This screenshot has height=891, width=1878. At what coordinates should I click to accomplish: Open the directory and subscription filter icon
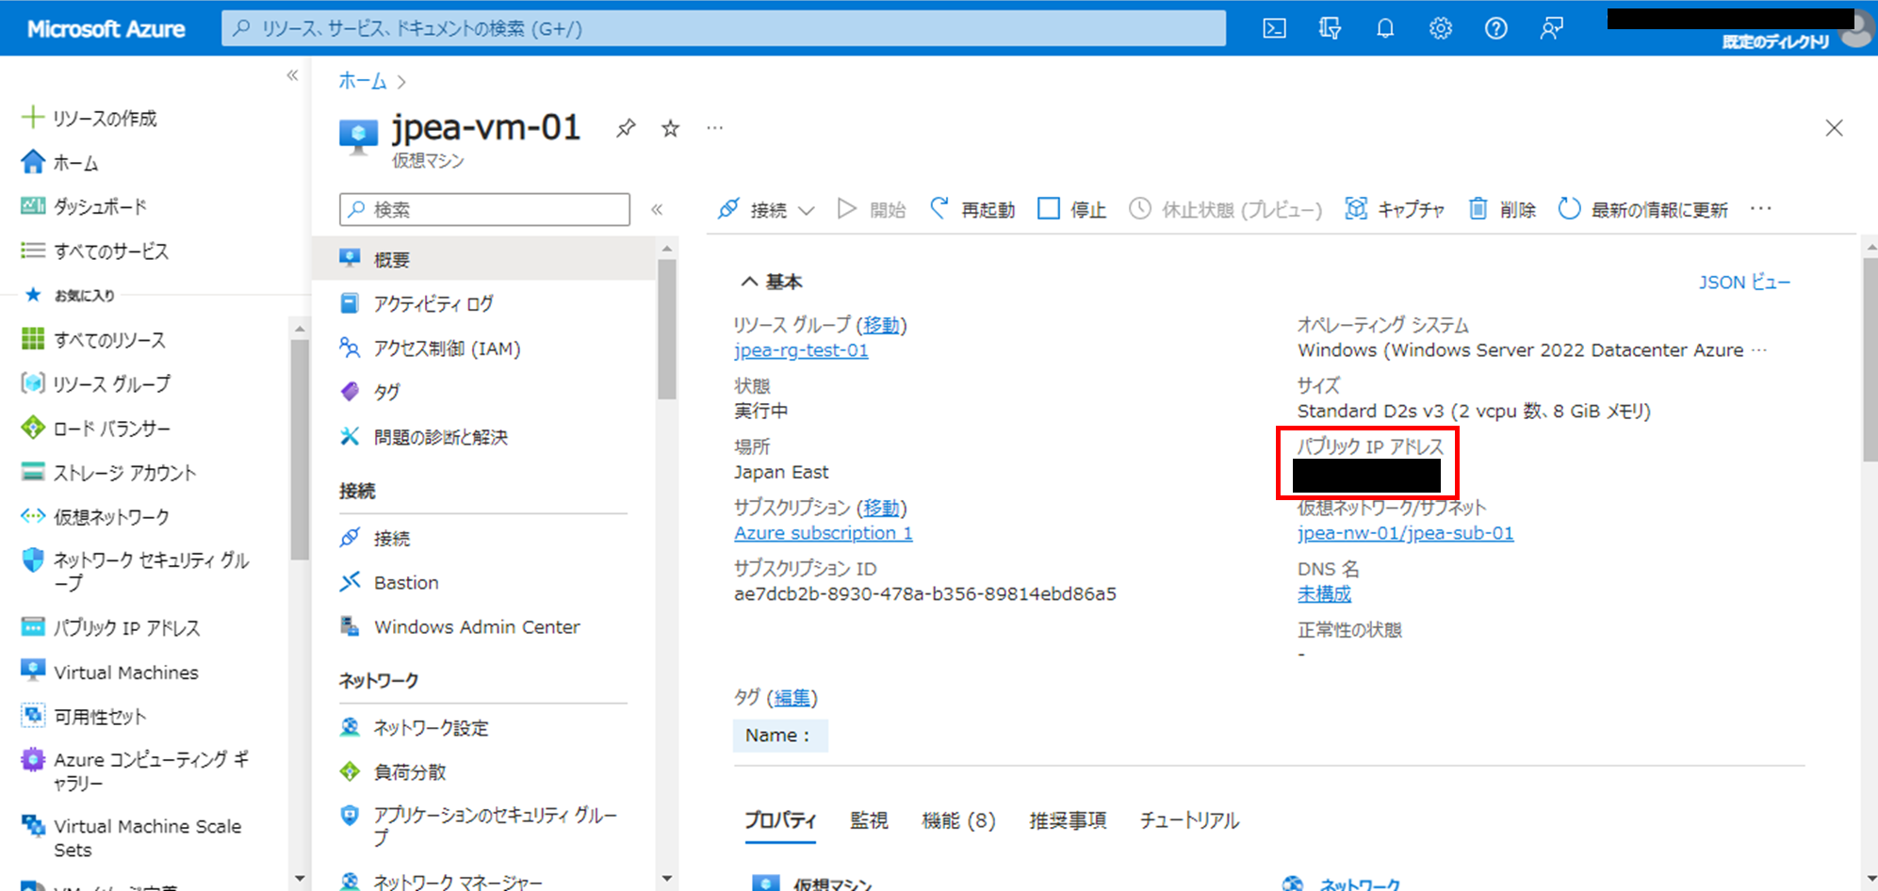point(1330,28)
